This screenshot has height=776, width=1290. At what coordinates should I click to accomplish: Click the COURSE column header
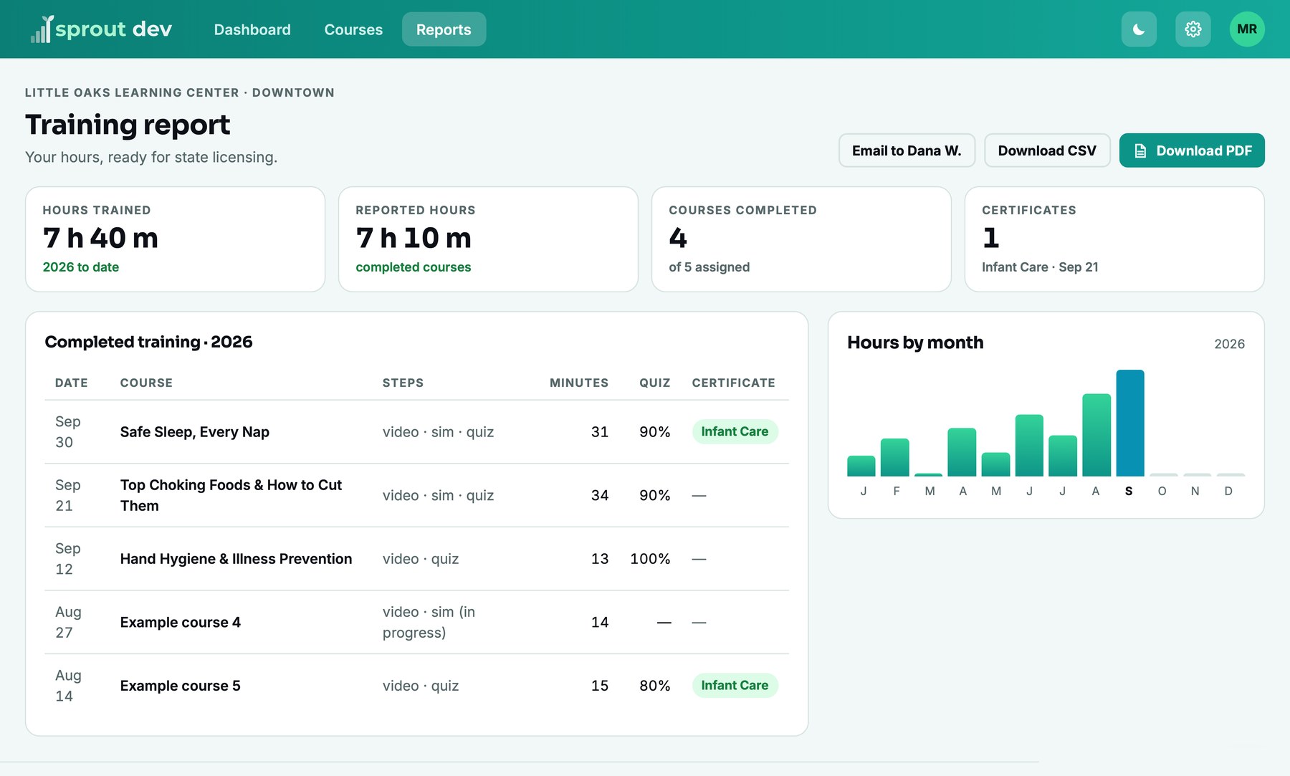(146, 383)
